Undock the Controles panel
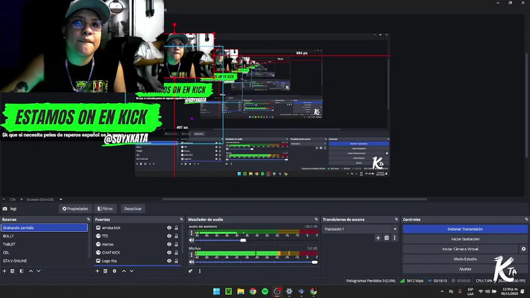The height and width of the screenshot is (298, 530). 526,219
